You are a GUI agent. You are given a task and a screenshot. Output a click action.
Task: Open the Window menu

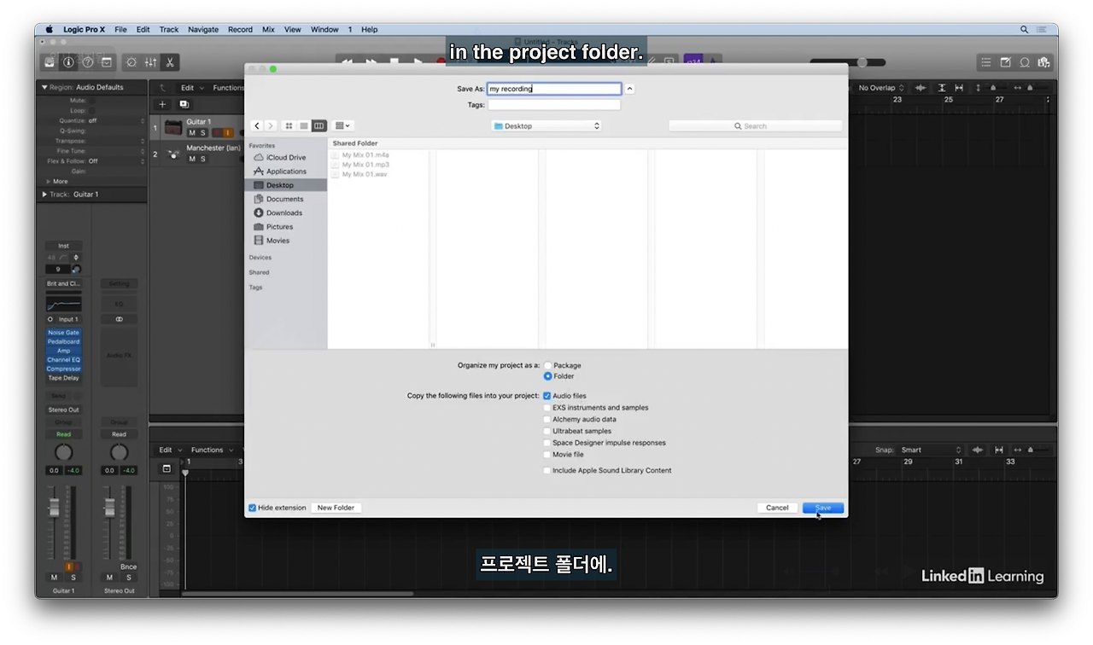[324, 29]
